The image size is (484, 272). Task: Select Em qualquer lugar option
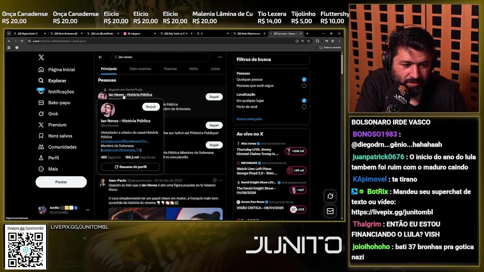304,100
